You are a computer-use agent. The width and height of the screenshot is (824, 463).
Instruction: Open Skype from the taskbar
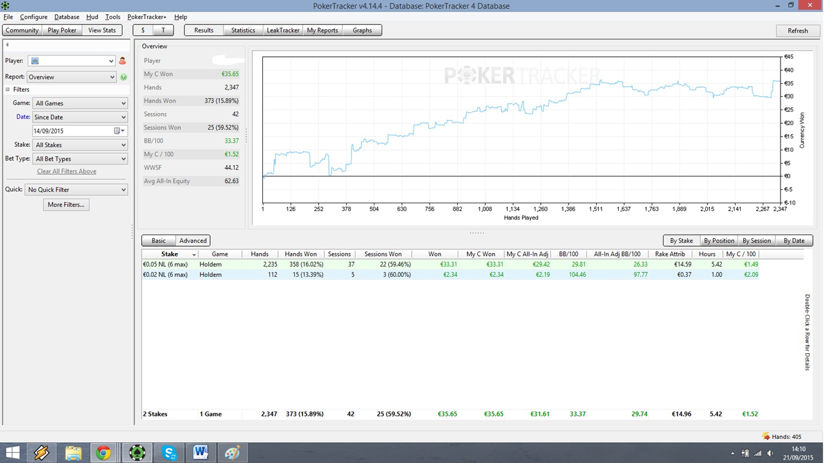pos(169,453)
